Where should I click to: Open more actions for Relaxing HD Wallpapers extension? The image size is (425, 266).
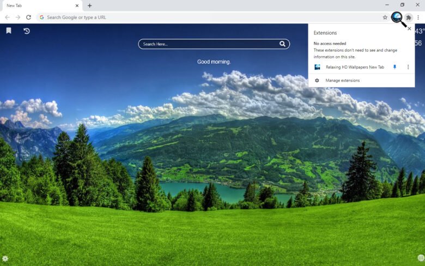(x=408, y=67)
